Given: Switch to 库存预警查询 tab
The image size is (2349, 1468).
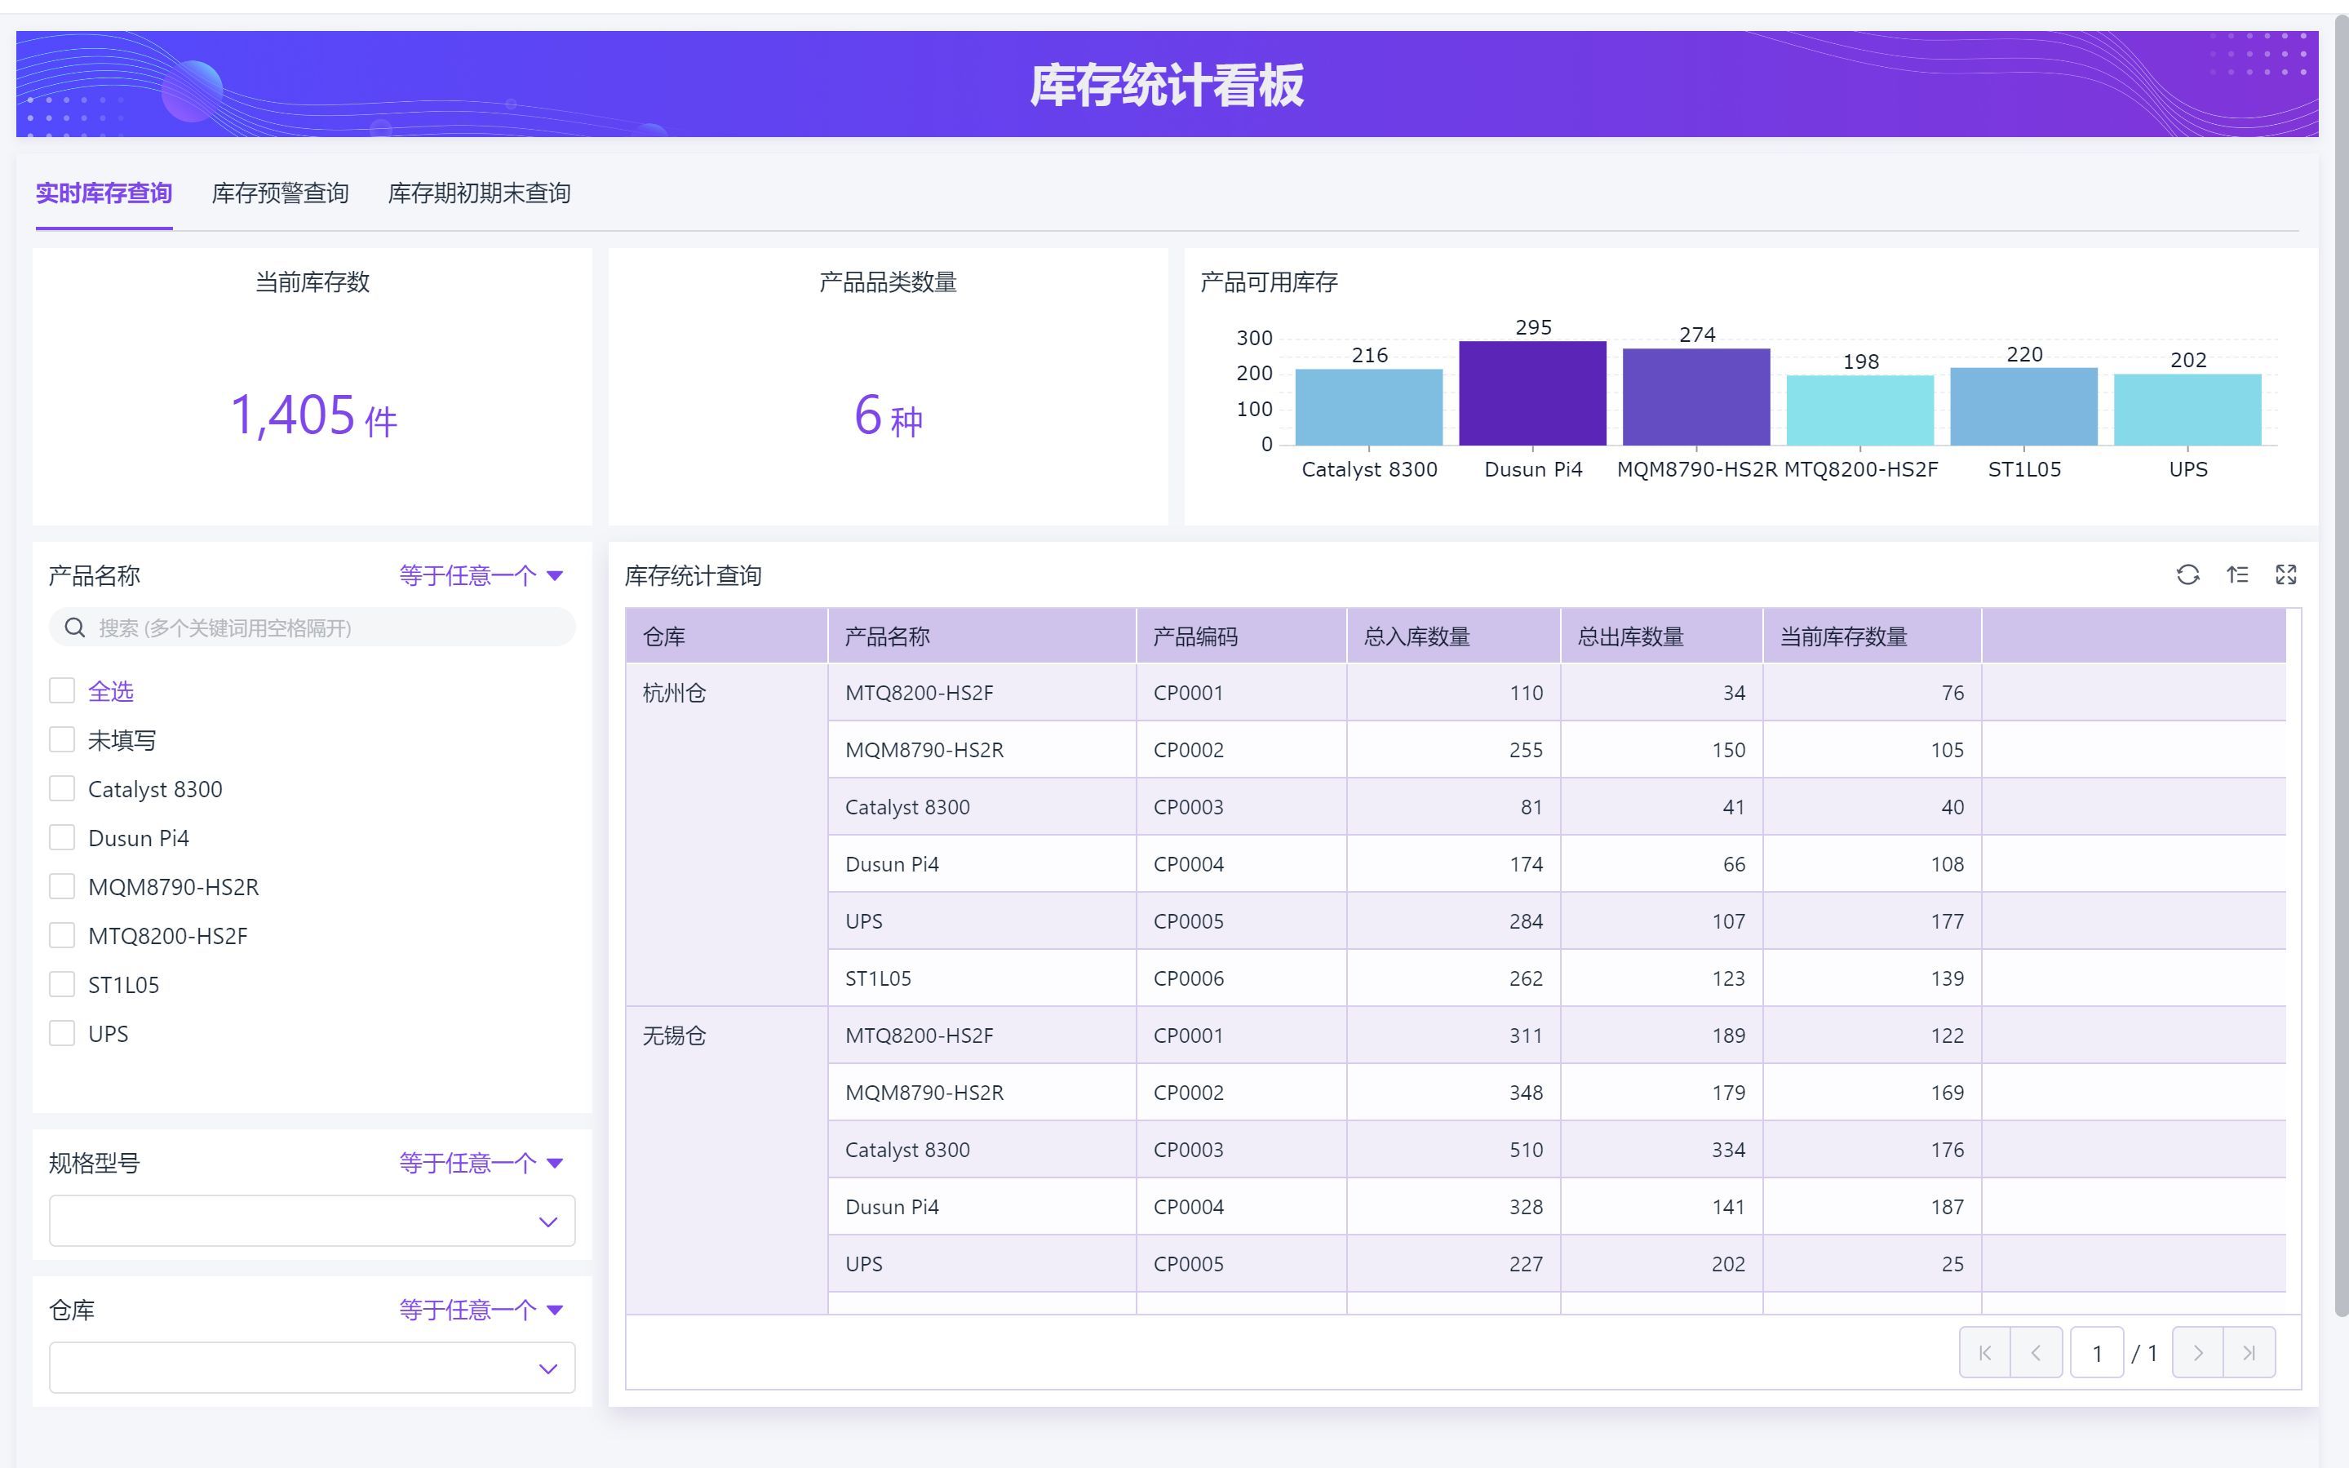Looking at the screenshot, I should (x=280, y=193).
